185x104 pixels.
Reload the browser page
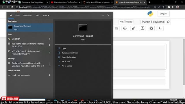[x=12, y=7]
